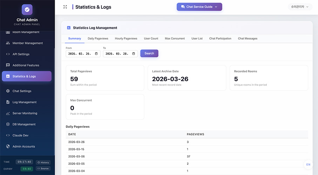Viewport: 318px width, 175px height.
Task: Open the To date calendar picker icon
Action: pos(134,54)
